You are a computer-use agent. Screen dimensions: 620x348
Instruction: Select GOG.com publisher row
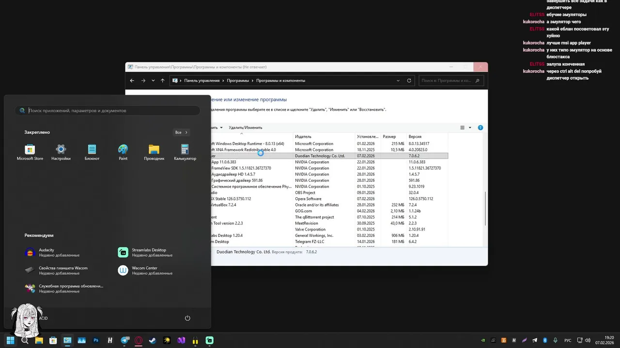click(x=329, y=211)
